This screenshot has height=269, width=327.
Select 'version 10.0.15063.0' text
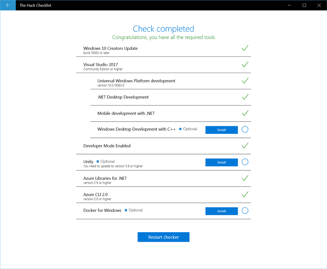(x=111, y=85)
